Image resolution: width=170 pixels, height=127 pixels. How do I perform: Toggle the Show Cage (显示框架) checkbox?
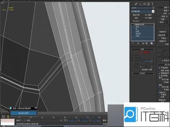159,76
